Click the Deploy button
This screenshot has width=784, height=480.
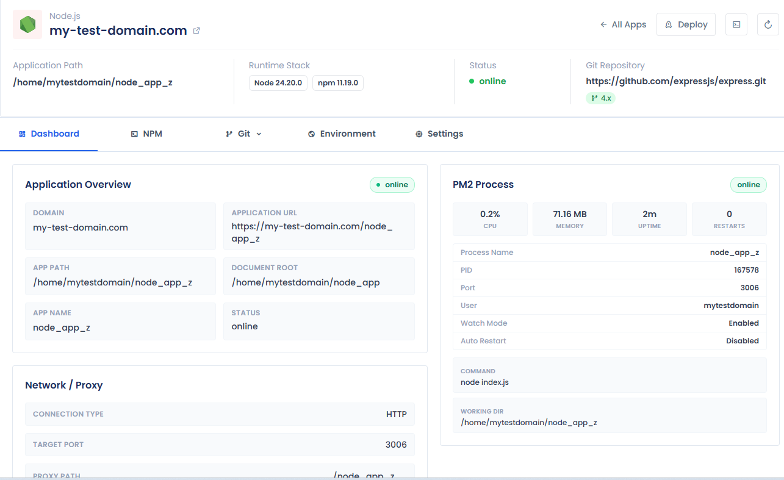686,24
